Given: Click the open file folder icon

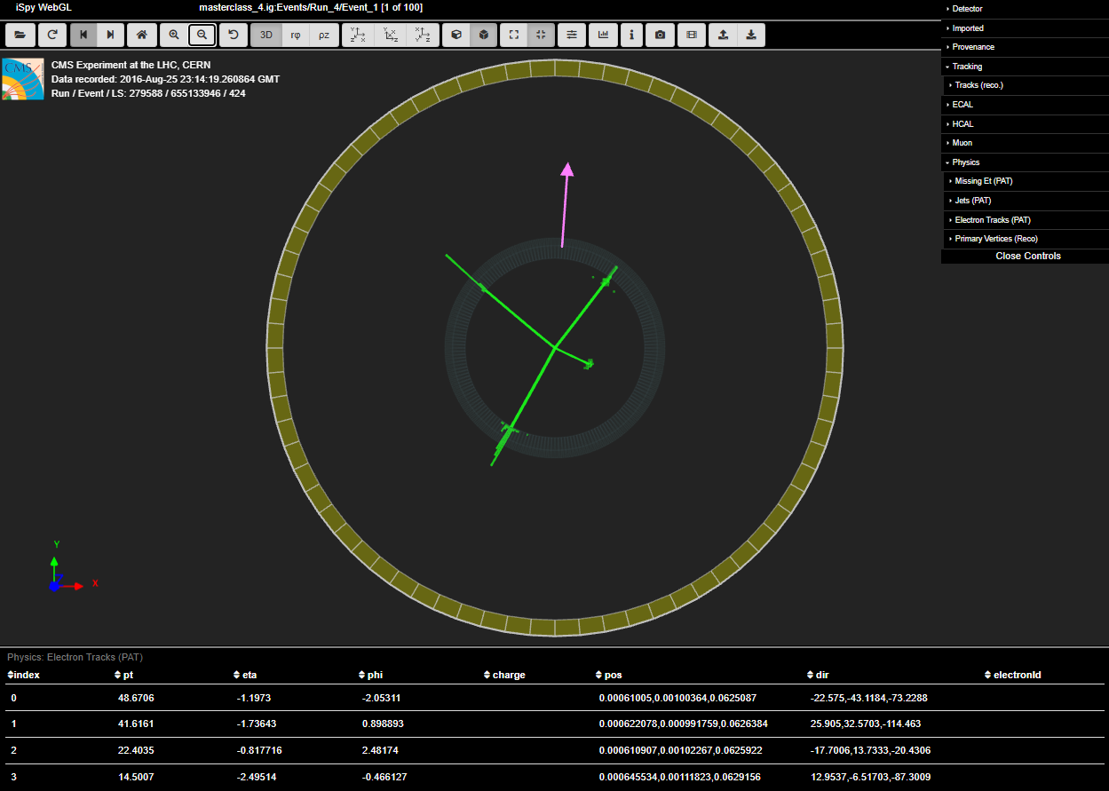Looking at the screenshot, I should click(x=20, y=35).
